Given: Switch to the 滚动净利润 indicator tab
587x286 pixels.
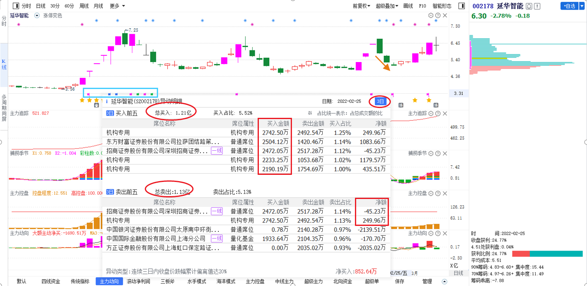Looking at the screenshot, I should 139,281.
